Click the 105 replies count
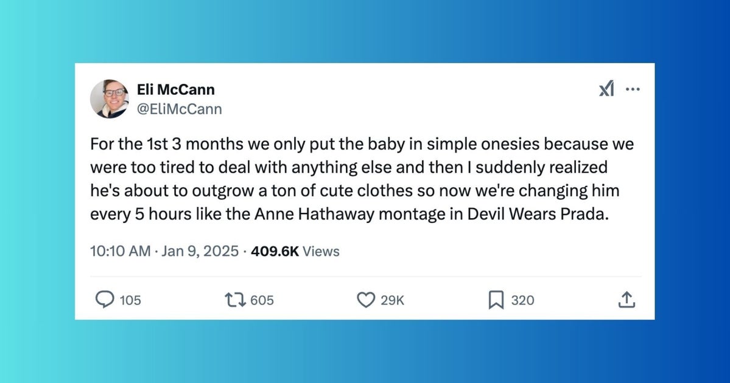 click(x=130, y=300)
